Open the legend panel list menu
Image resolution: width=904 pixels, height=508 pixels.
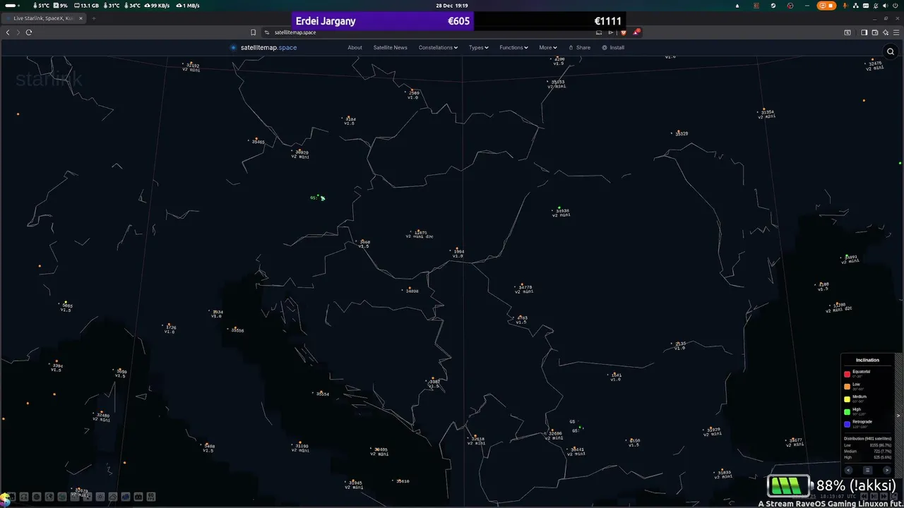tap(868, 470)
